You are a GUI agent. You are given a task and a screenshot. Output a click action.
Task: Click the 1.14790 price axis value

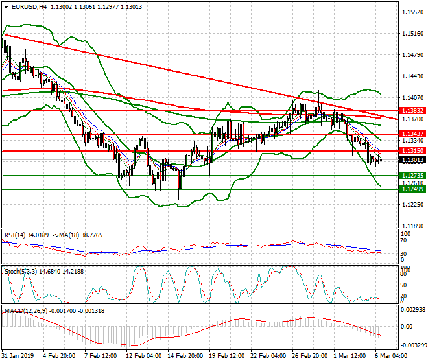[x=413, y=55]
